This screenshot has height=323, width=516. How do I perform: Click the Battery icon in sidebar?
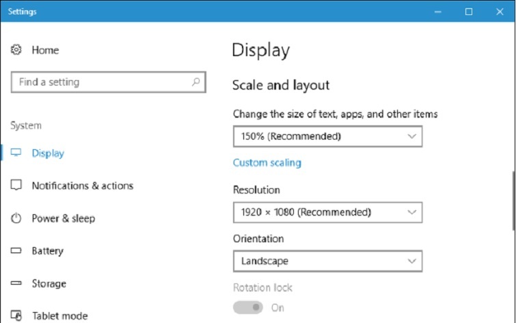pyautogui.click(x=17, y=251)
